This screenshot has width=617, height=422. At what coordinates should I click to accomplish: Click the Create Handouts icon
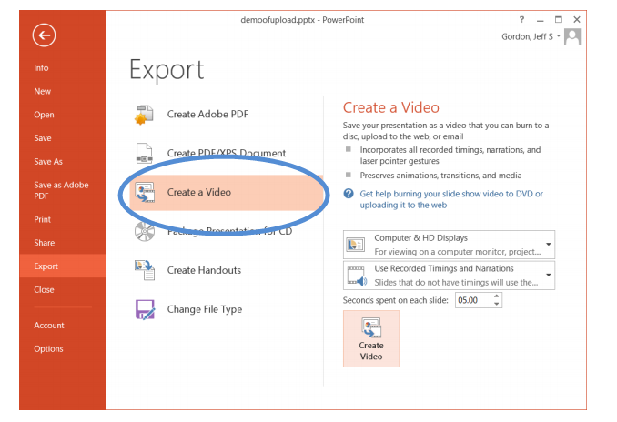[x=145, y=270]
